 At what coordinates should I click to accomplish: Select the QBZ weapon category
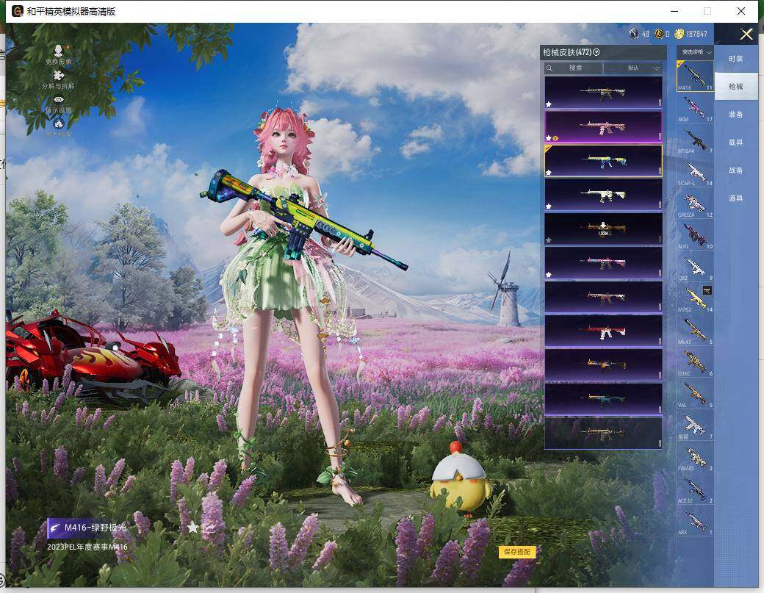[695, 267]
